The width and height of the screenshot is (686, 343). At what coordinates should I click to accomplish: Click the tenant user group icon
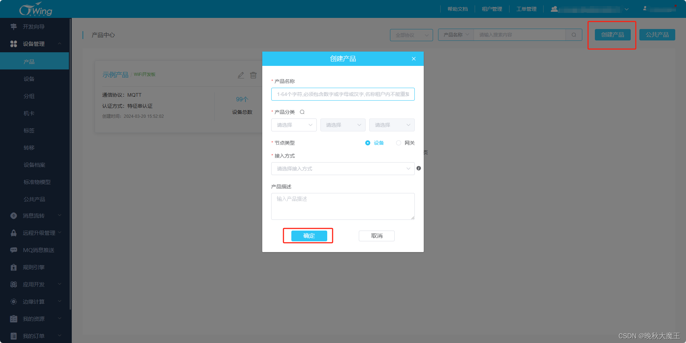pos(554,9)
